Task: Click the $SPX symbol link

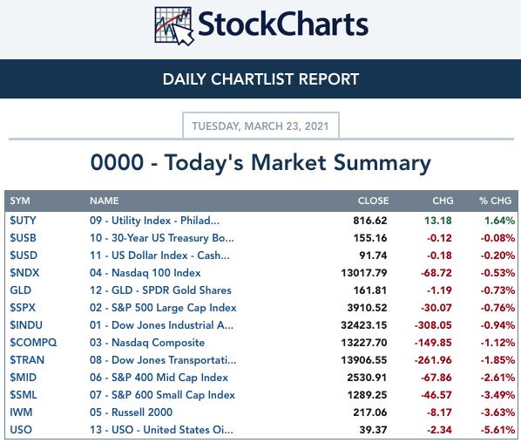Action: (23, 308)
